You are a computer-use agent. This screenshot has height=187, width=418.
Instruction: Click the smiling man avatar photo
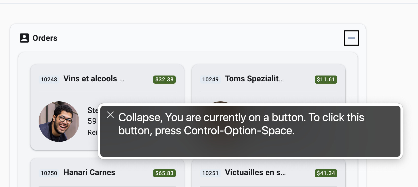point(59,122)
